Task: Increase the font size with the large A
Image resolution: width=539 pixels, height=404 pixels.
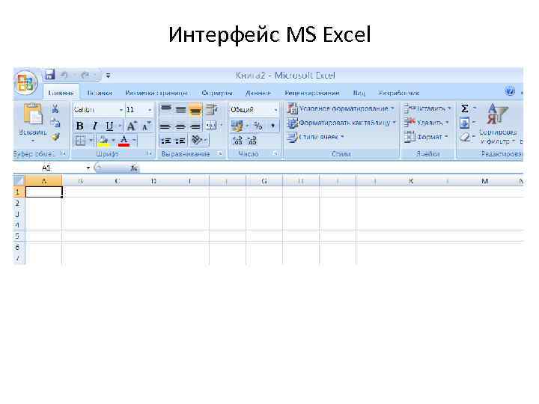Action: tap(131, 126)
